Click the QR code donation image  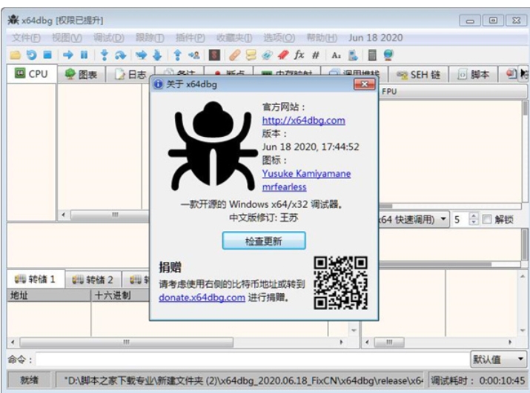coord(340,283)
